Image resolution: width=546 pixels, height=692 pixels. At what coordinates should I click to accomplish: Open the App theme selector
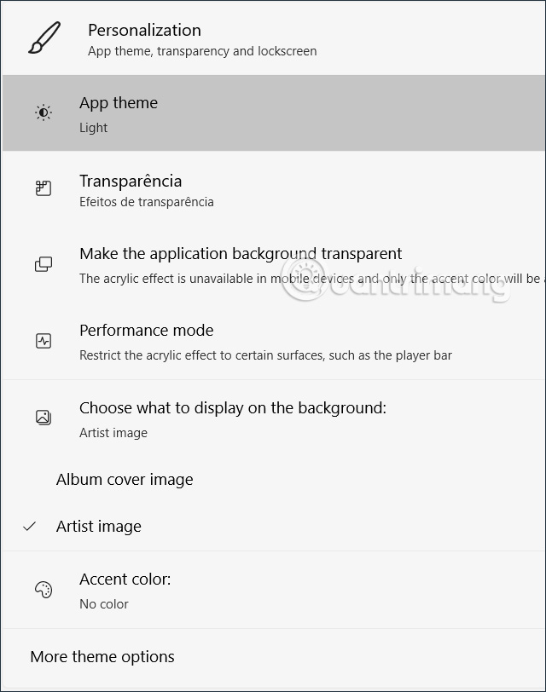pyautogui.click(x=273, y=112)
